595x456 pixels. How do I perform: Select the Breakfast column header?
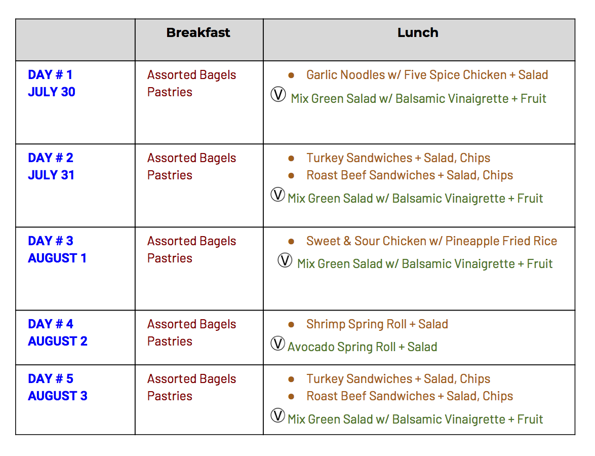198,33
